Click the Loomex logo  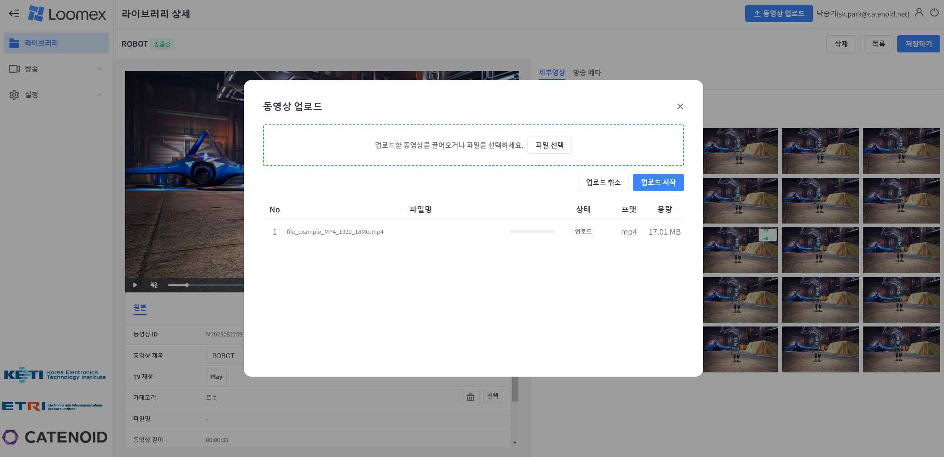pos(67,14)
